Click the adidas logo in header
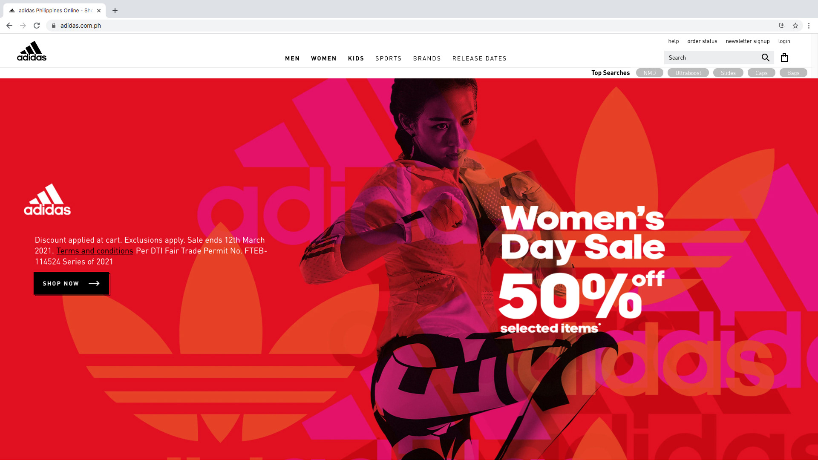 pos(32,51)
